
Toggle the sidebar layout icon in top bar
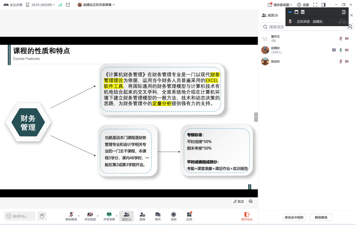(323, 5)
